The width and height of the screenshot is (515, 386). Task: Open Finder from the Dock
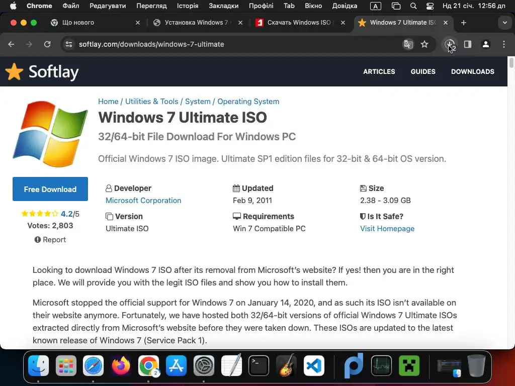pos(38,365)
